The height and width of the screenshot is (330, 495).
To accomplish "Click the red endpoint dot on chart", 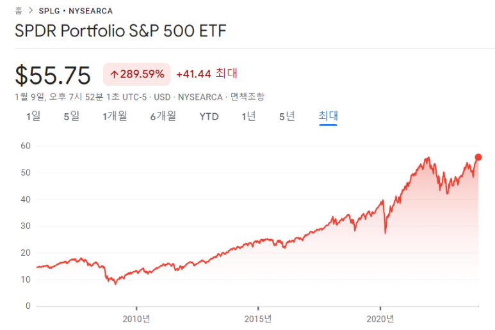I will coord(478,157).
